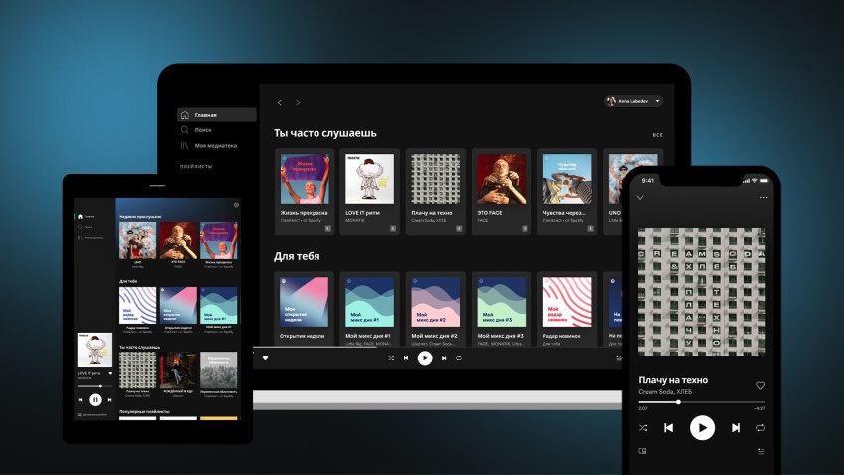The height and width of the screenshot is (475, 844).
Task: Skip to next track on phone
Action: pos(736,428)
